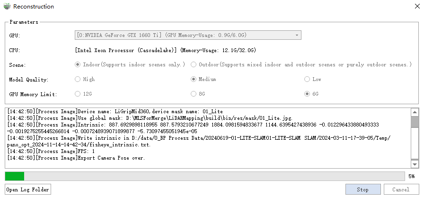Click the 'Intrinsic: 887.69' log line

pyautogui.click(x=193, y=128)
